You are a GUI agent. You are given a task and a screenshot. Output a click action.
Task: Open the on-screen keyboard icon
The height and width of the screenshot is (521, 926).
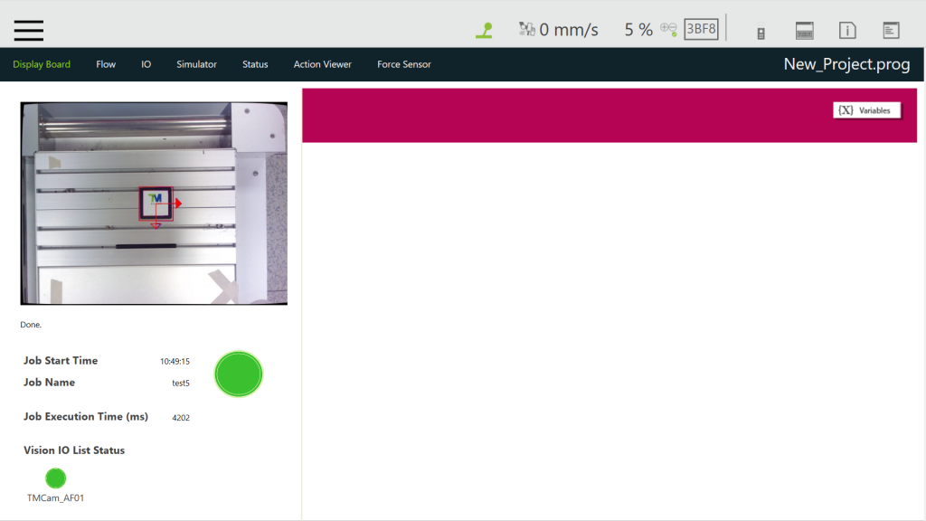coord(804,31)
